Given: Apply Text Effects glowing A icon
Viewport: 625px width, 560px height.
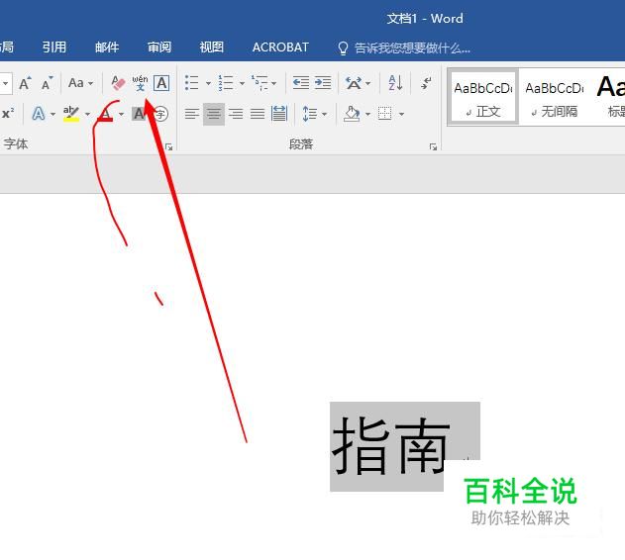Looking at the screenshot, I should tap(39, 114).
